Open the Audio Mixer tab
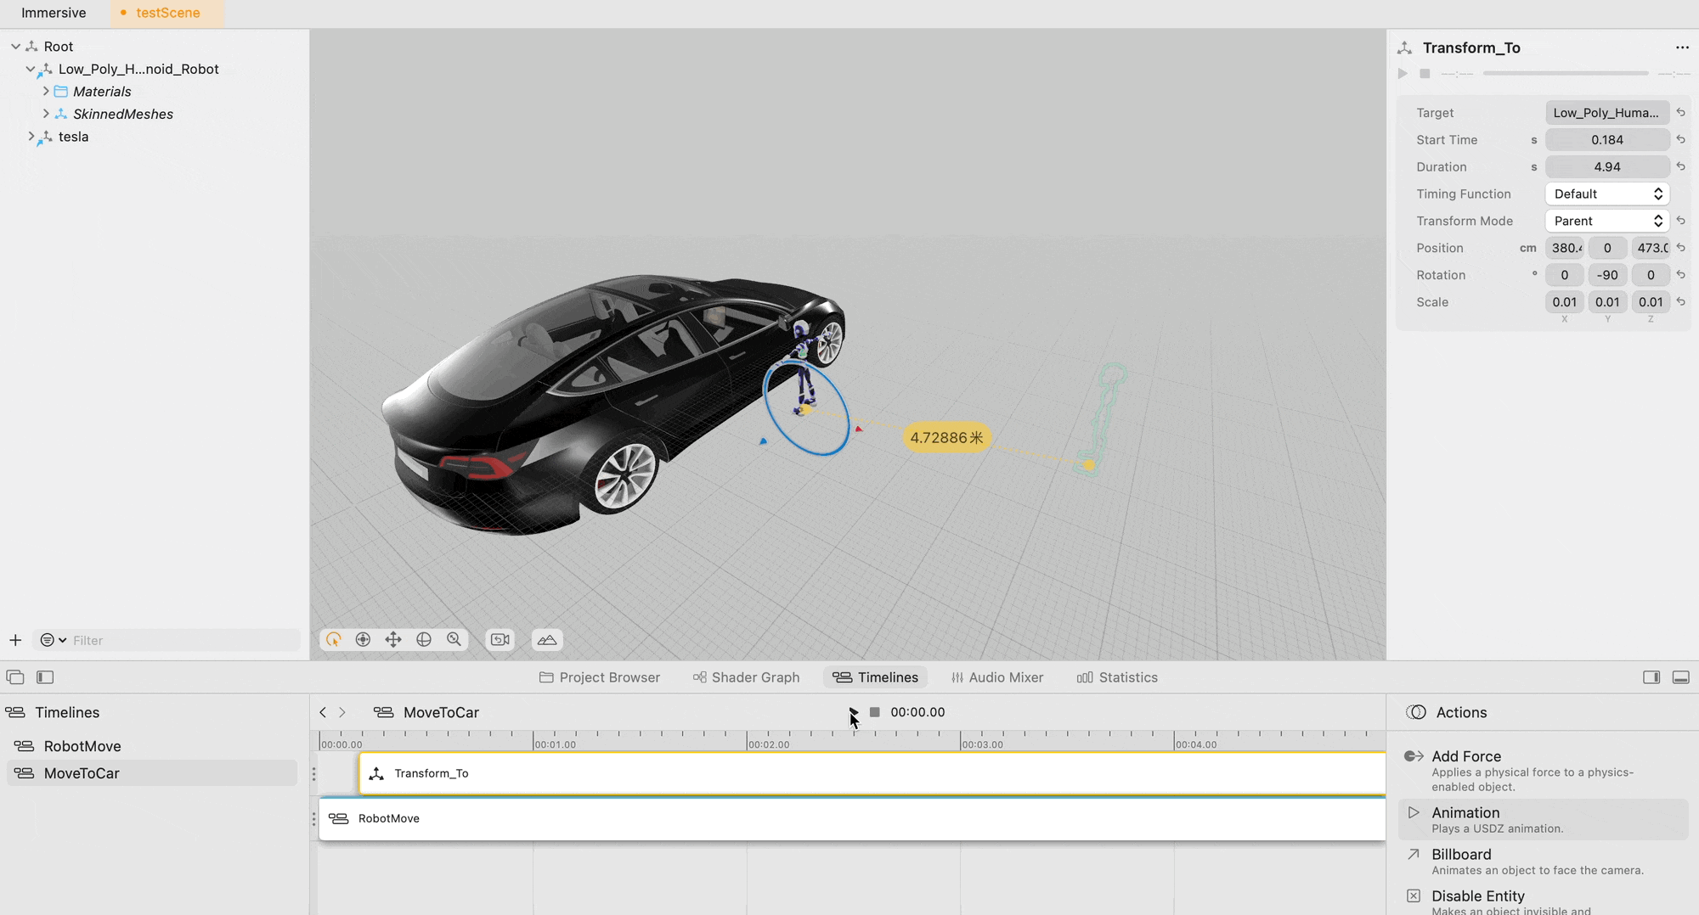The width and height of the screenshot is (1699, 915). coord(997,677)
